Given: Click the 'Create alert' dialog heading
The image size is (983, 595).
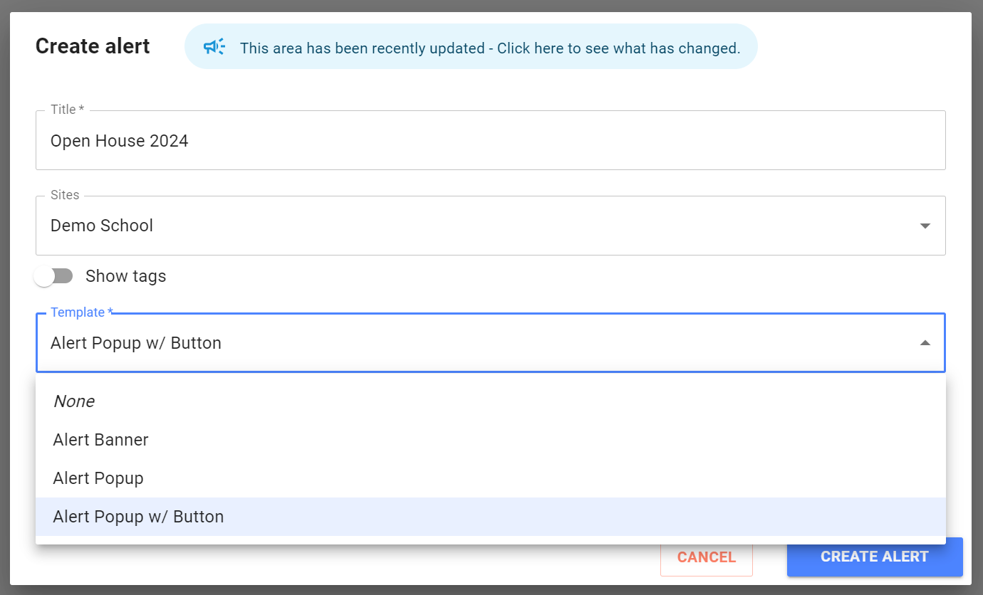Looking at the screenshot, I should pos(93,46).
